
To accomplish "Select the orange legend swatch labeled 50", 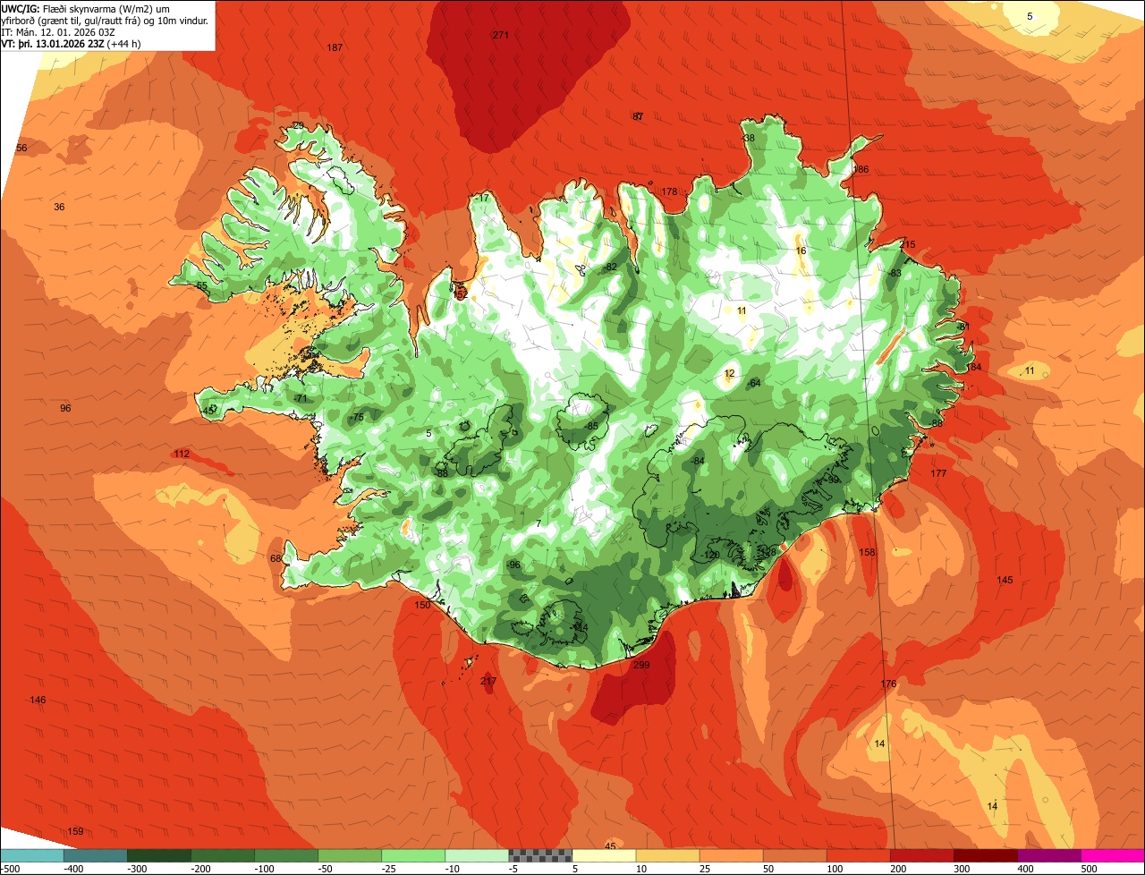I will click(794, 855).
